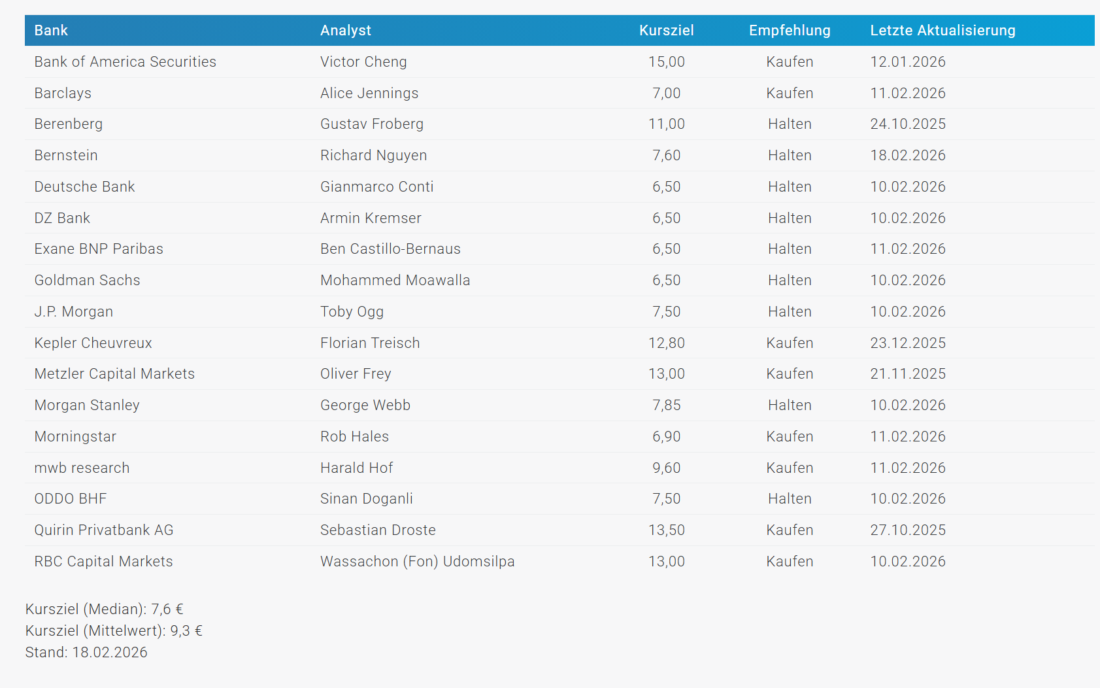Select the Berenberg bank name

click(69, 124)
